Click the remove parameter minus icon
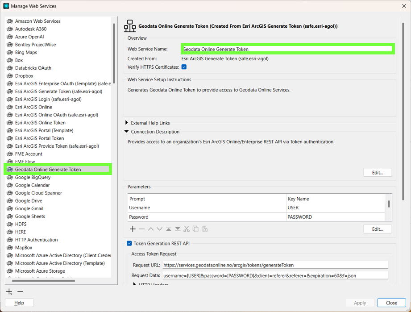The width and height of the screenshot is (411, 312). (x=142, y=229)
